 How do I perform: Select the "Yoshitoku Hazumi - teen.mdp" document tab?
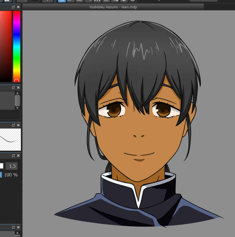click(x=113, y=7)
